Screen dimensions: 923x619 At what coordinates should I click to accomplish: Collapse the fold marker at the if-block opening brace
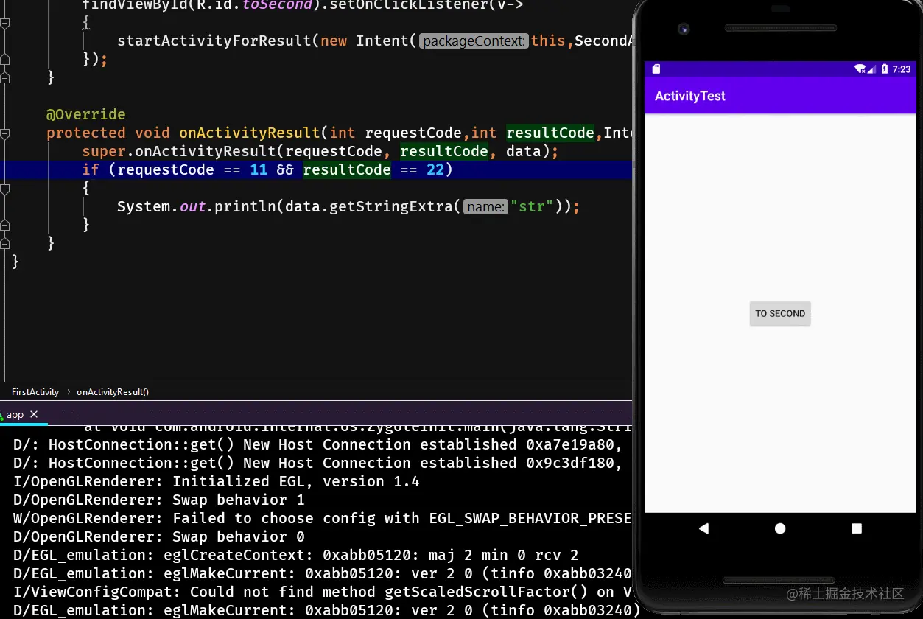pos(5,189)
